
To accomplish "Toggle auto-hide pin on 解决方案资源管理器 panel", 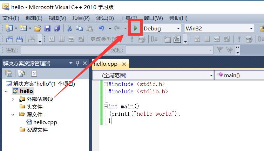I will [x=77, y=63].
